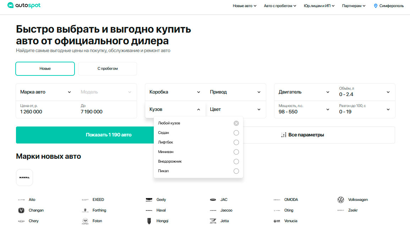The width and height of the screenshot is (410, 225).
Task: Open the Коробка dropdown
Action: tap(175, 92)
